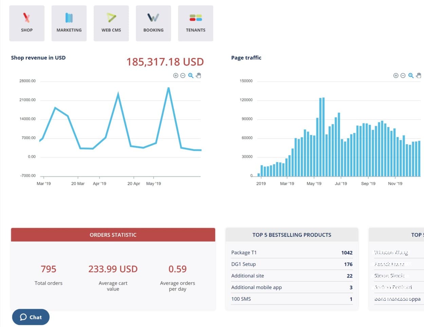Image resolution: width=424 pixels, height=327 pixels.
Task: Click the total revenue 185,317.18 USD figure
Action: [x=165, y=62]
